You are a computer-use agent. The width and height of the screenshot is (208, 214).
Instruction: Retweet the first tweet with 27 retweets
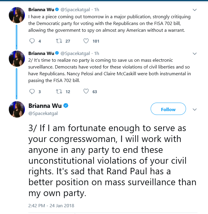click(59, 41)
